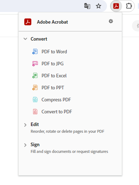Select the PDF to JPG option
The image size is (139, 185).
(x=52, y=64)
